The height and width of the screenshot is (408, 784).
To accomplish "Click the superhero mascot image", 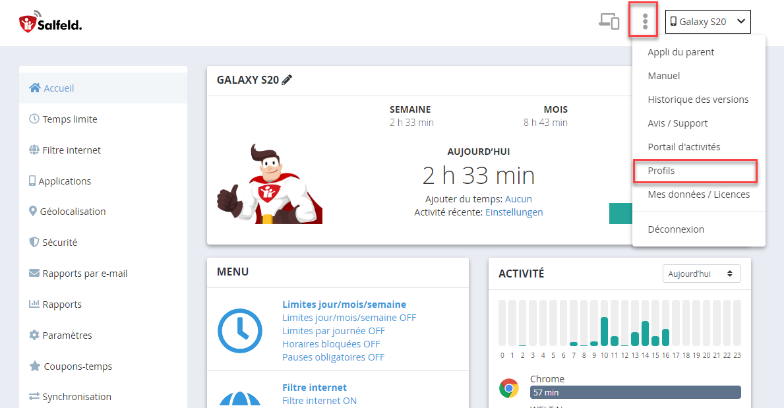I will click(270, 184).
